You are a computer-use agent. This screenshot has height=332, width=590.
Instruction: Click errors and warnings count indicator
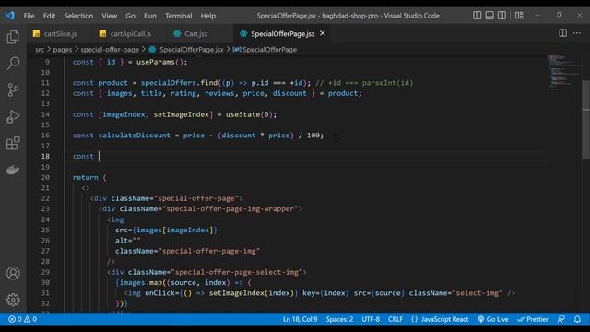point(22,319)
